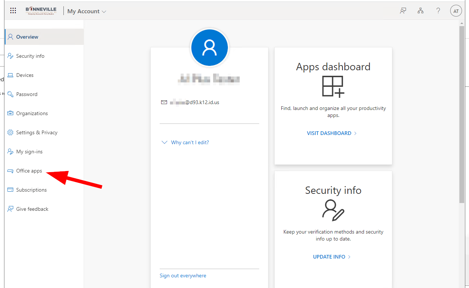Viewport: 469px width, 288px height.
Task: Click the My sign-ins icon
Action: point(10,151)
